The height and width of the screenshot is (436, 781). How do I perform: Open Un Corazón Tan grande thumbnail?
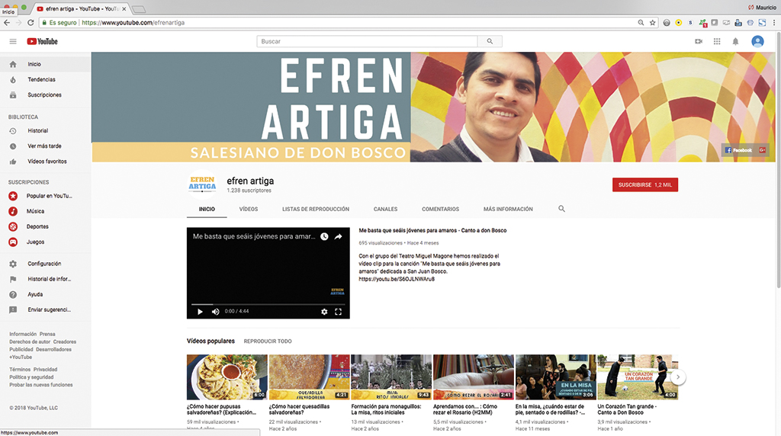(638, 377)
